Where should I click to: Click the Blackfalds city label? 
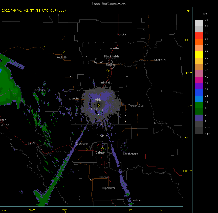112,56
